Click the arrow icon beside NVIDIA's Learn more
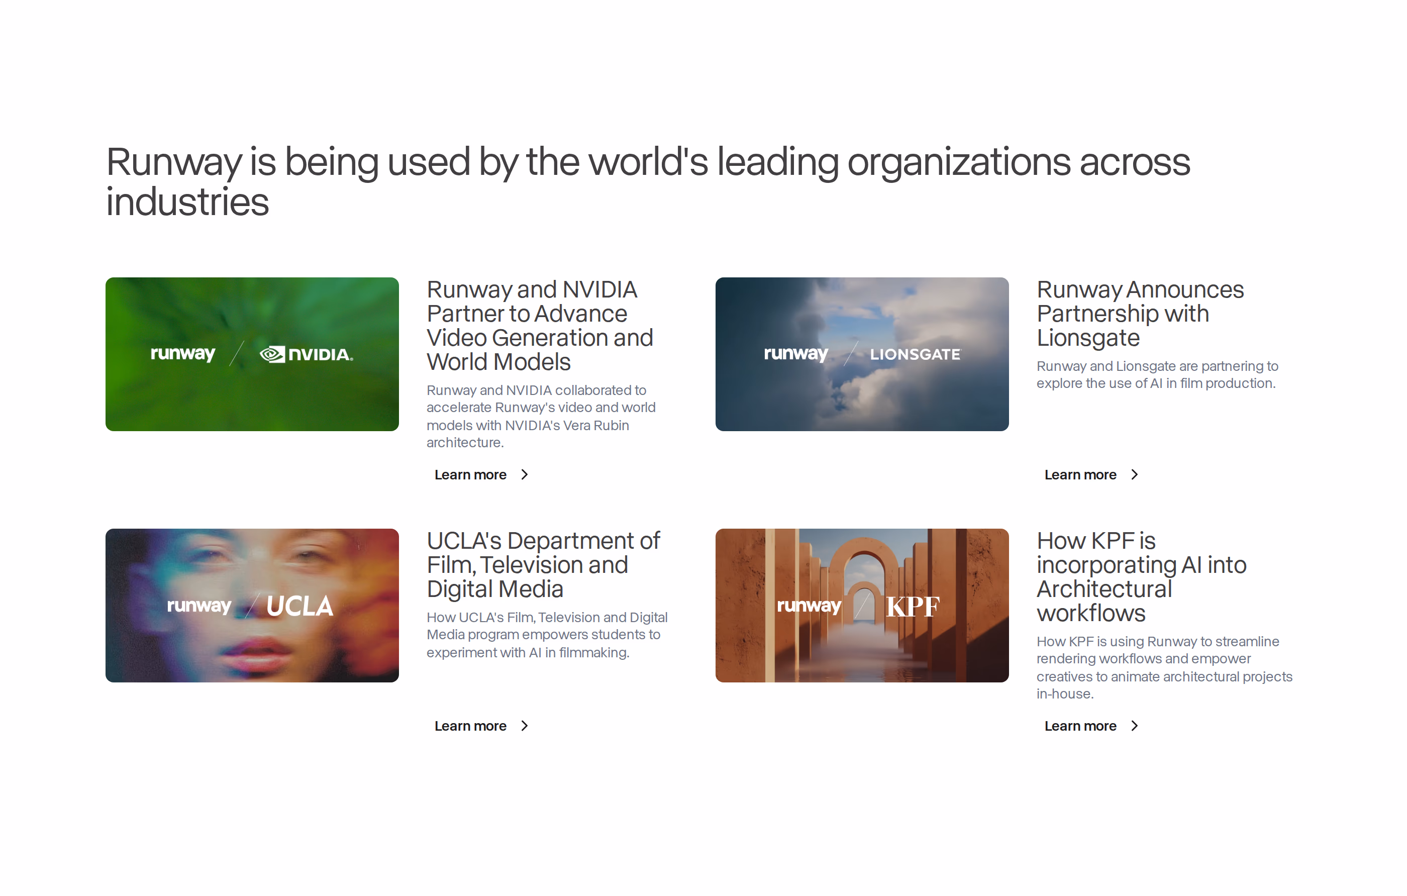1407x896 pixels. pyautogui.click(x=525, y=474)
